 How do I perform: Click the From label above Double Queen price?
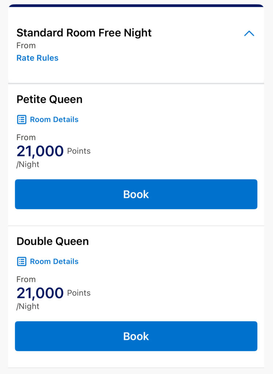pos(26,279)
